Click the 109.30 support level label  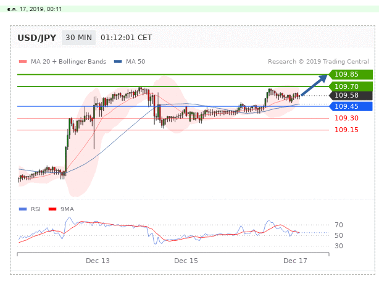point(346,118)
